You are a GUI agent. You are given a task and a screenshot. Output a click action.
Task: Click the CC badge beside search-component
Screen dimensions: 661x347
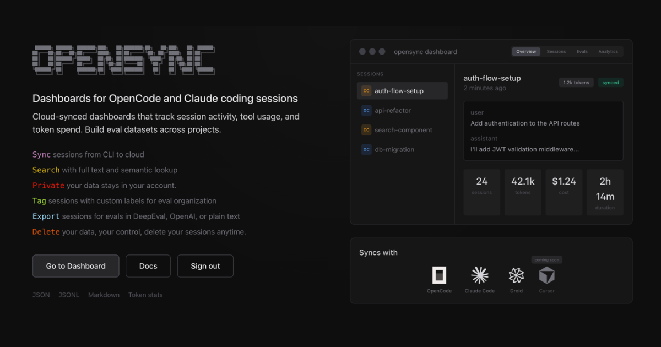(x=366, y=130)
